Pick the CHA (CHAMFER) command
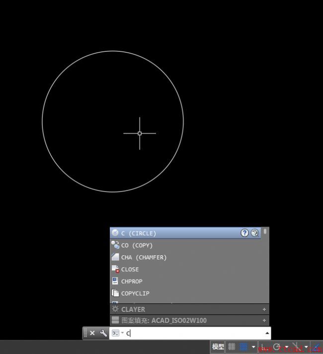 [185, 257]
